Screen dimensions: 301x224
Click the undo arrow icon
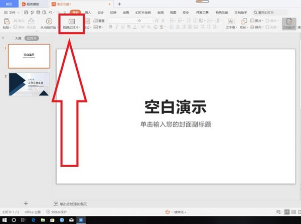(x=52, y=12)
